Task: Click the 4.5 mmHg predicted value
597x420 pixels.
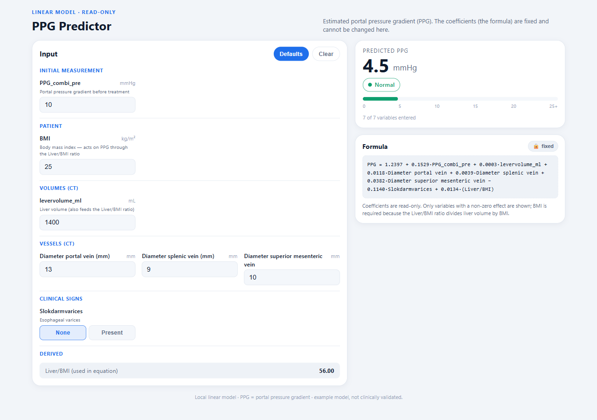Action: click(x=390, y=67)
